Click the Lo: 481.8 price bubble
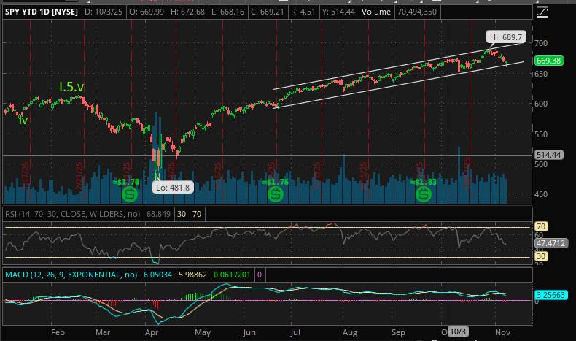The height and width of the screenshot is (341, 576). (171, 187)
